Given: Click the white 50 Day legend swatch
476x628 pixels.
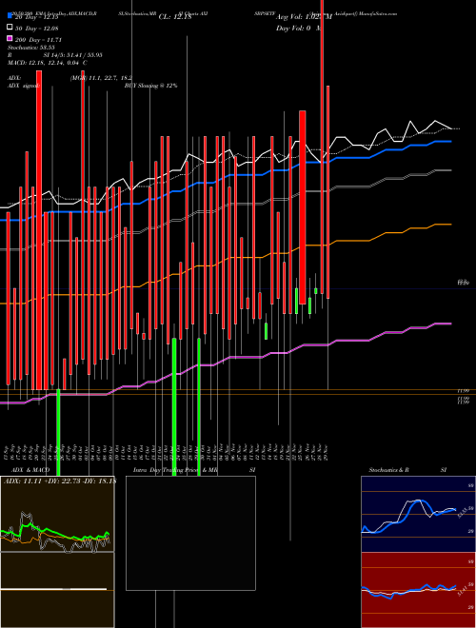Looking at the screenshot, I should tap(10, 28).
